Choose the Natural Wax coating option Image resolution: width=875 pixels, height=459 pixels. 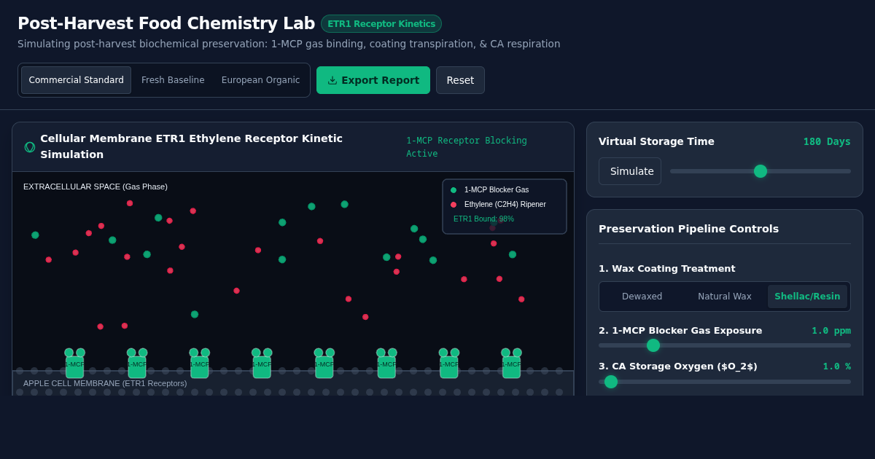click(724, 297)
